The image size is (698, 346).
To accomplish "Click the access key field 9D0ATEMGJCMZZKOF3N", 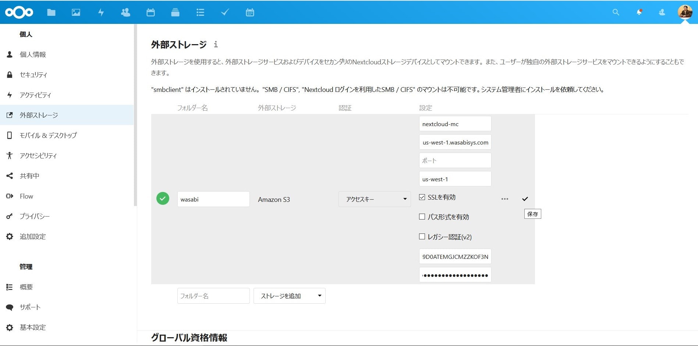I will point(455,256).
